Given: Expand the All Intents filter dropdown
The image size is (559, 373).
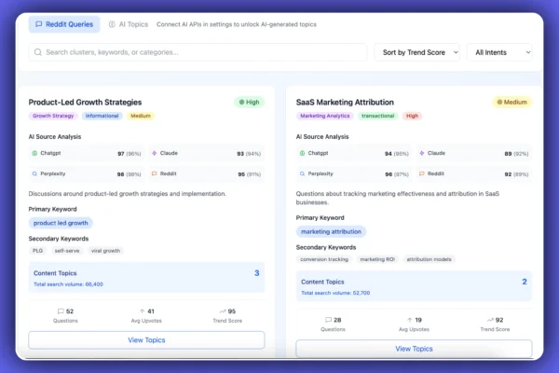Looking at the screenshot, I should pyautogui.click(x=499, y=52).
